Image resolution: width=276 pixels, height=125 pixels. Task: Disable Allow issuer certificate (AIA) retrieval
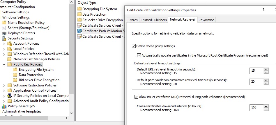pyautogui.click(x=137, y=97)
